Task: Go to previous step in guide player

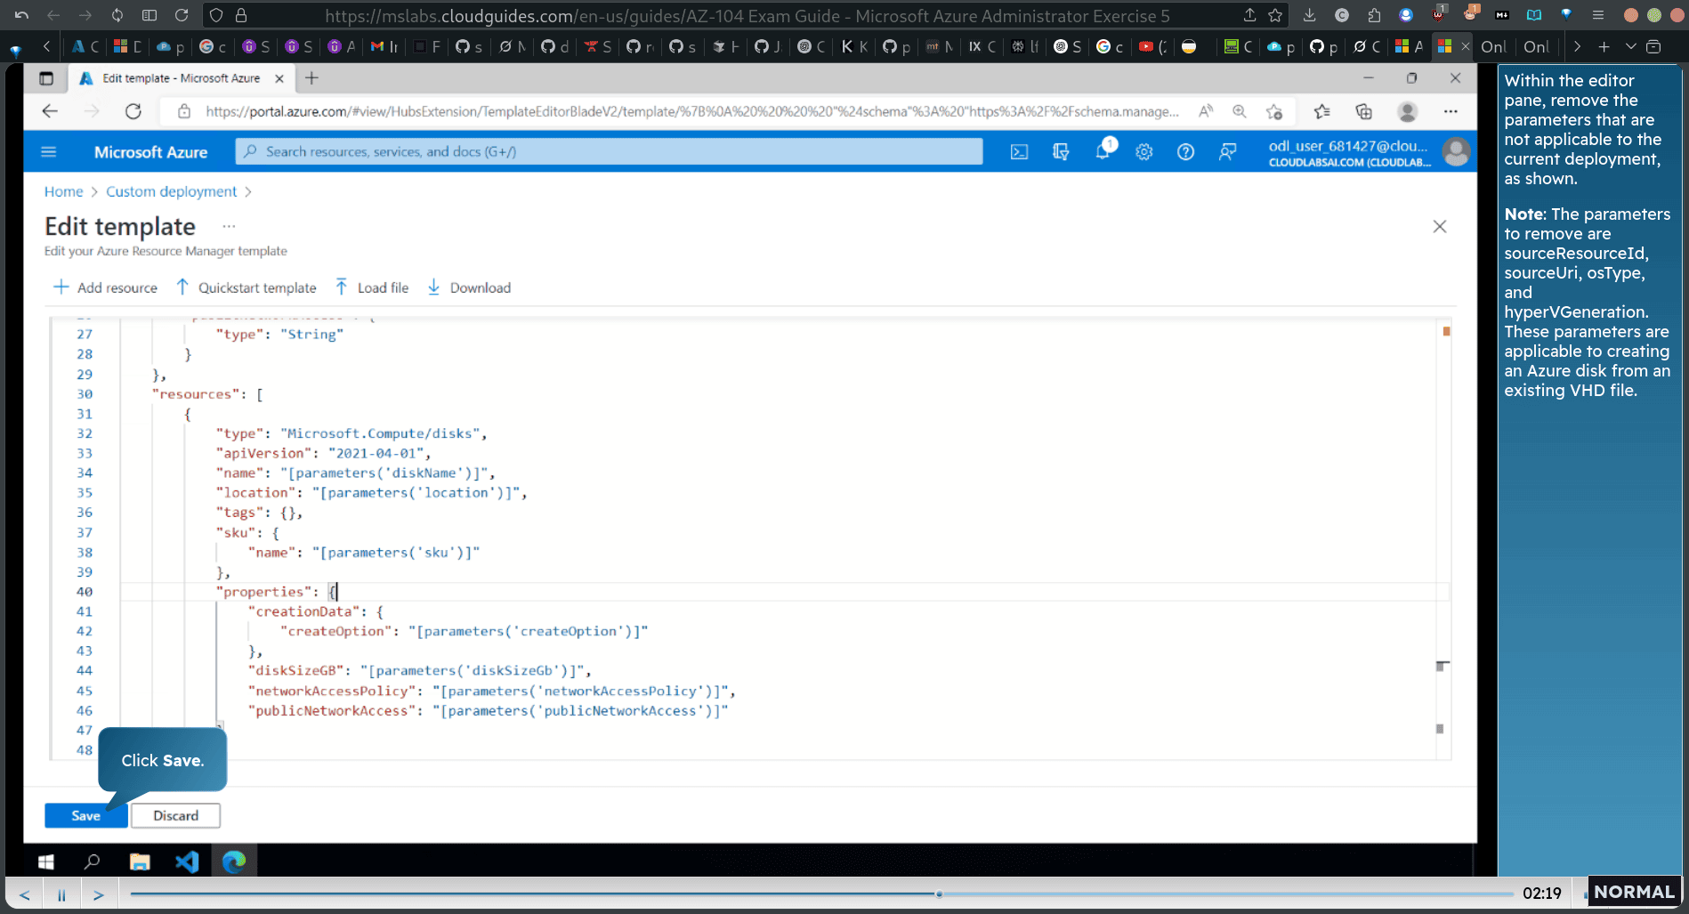Action: click(24, 894)
